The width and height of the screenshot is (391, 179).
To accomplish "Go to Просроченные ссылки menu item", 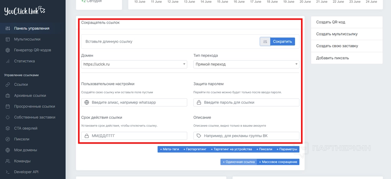I will coord(35,107).
